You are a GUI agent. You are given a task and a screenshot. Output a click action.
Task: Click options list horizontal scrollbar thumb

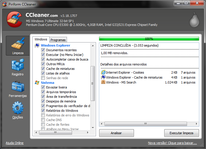coord(55,132)
